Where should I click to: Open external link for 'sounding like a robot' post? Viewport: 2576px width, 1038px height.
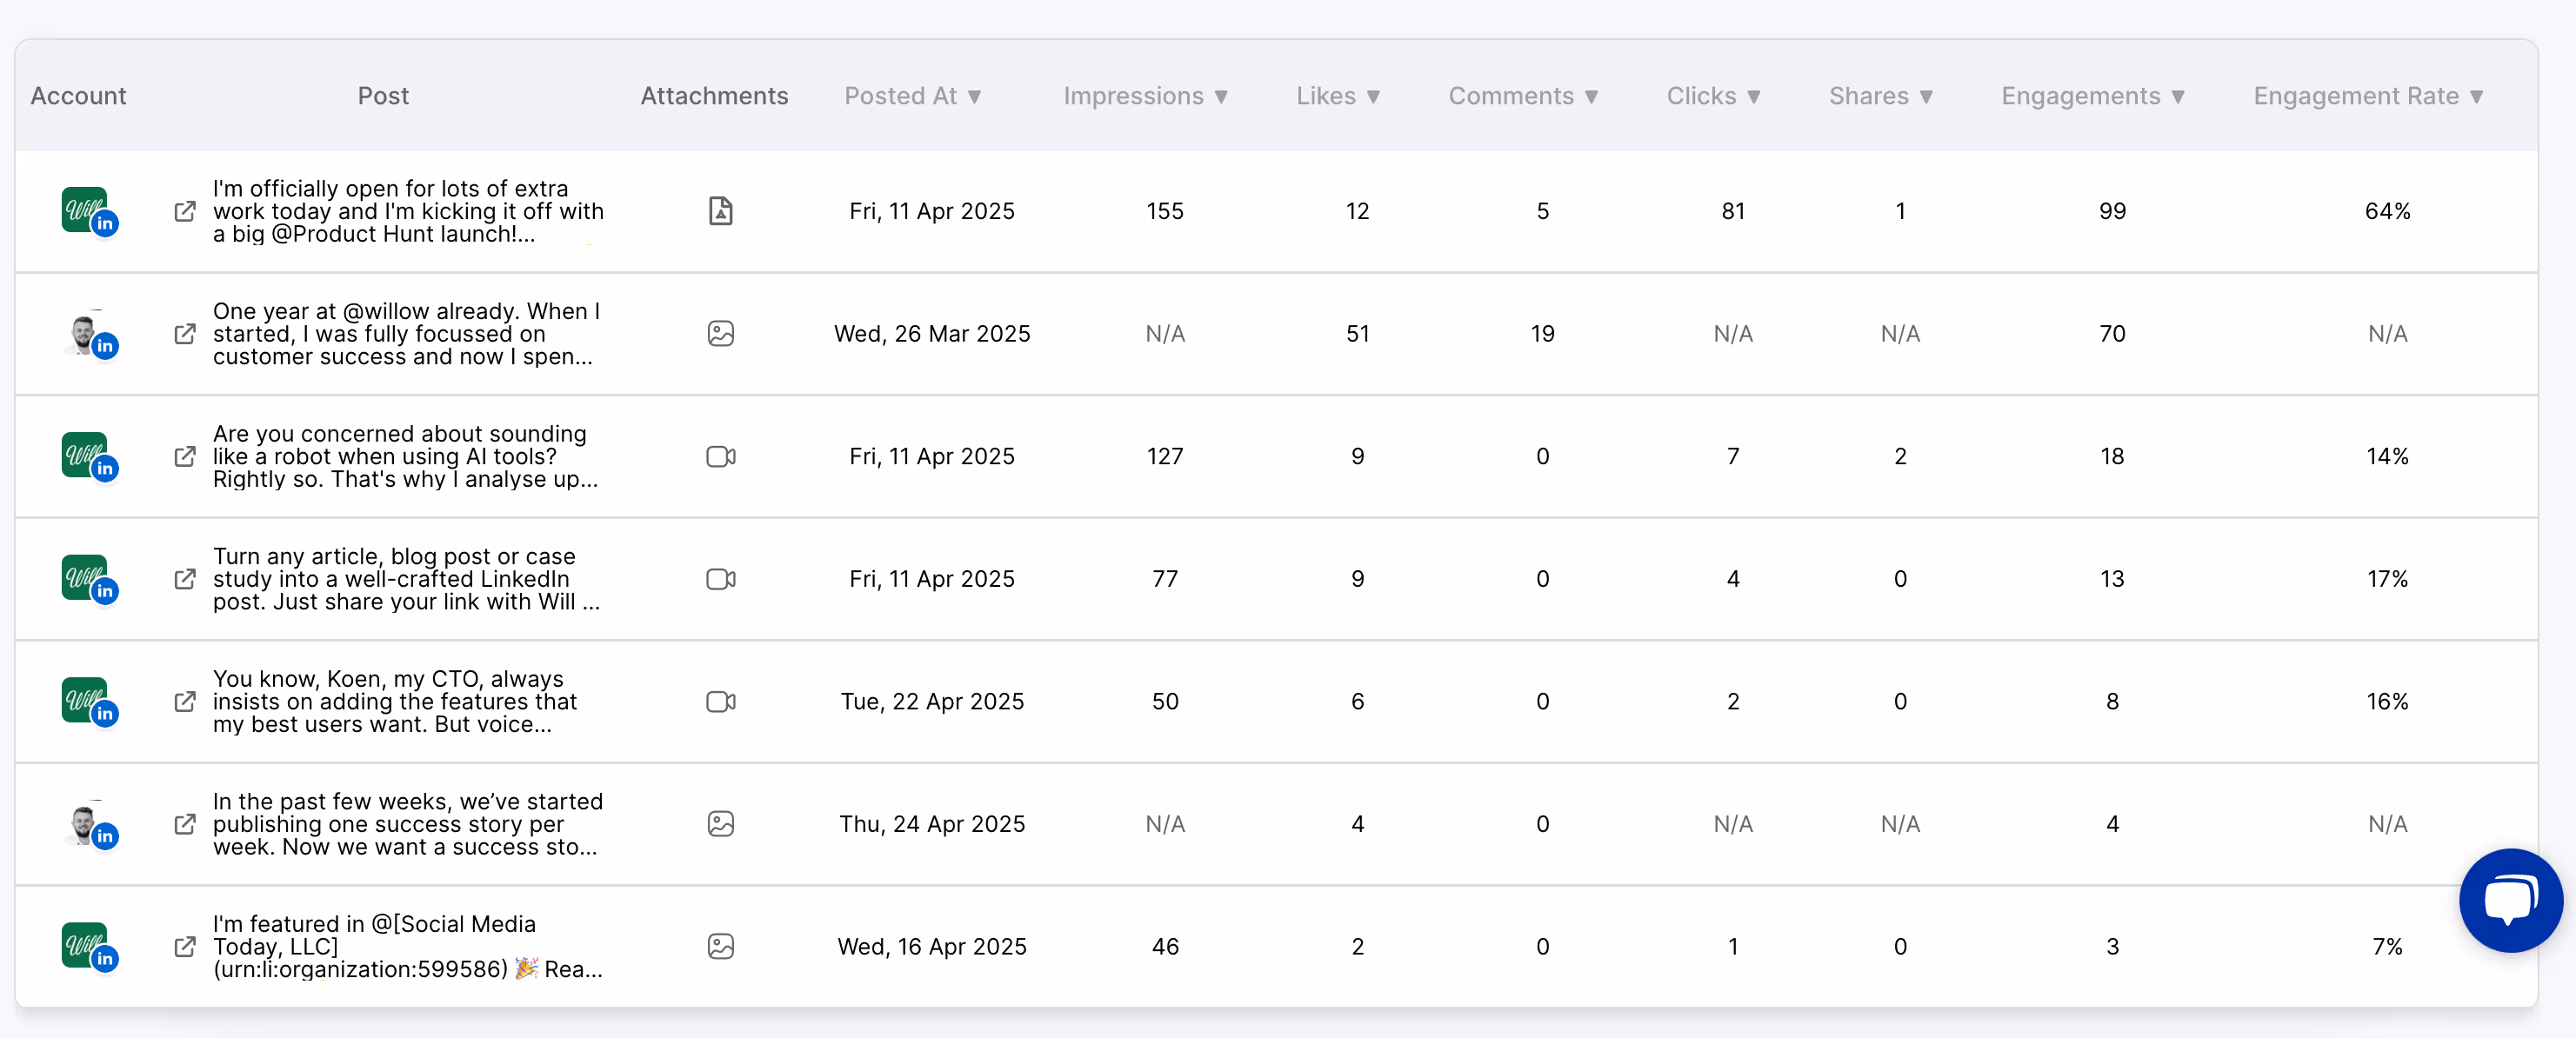pyautogui.click(x=185, y=456)
